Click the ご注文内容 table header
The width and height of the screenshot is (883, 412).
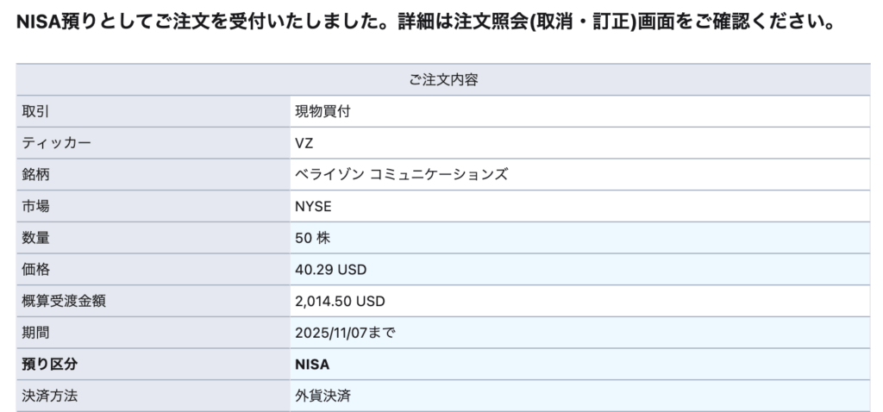(442, 80)
